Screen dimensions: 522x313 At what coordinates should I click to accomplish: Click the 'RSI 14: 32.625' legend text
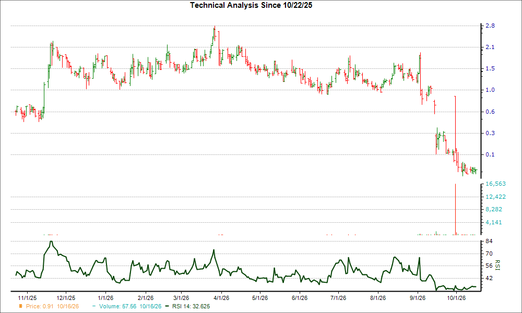pyautogui.click(x=191, y=306)
